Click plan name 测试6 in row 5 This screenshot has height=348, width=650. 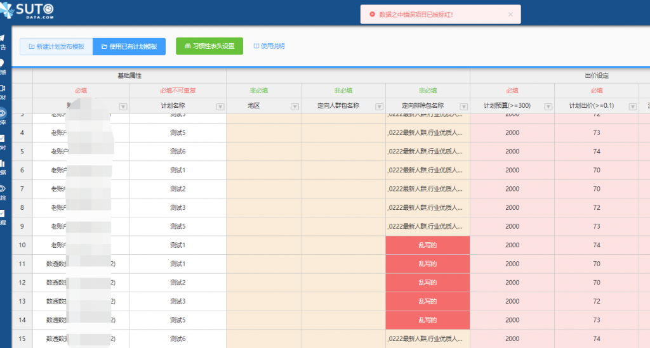click(x=178, y=151)
